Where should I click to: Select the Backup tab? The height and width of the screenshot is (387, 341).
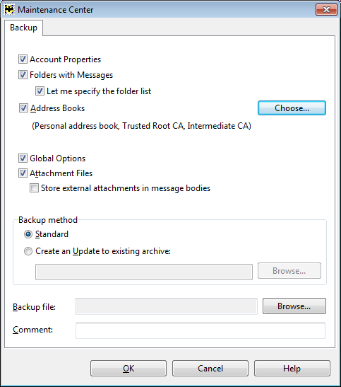point(23,28)
